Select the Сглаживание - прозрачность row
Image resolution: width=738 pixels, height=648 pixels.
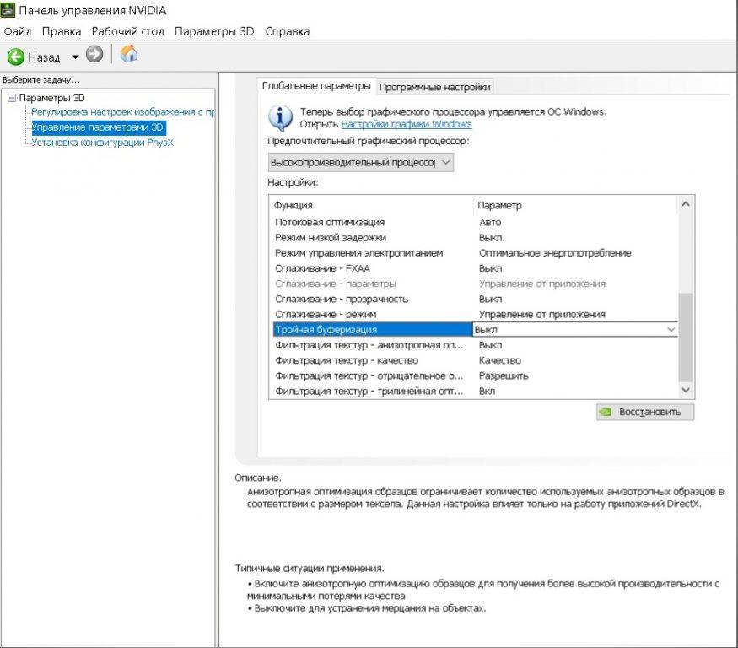(476, 299)
